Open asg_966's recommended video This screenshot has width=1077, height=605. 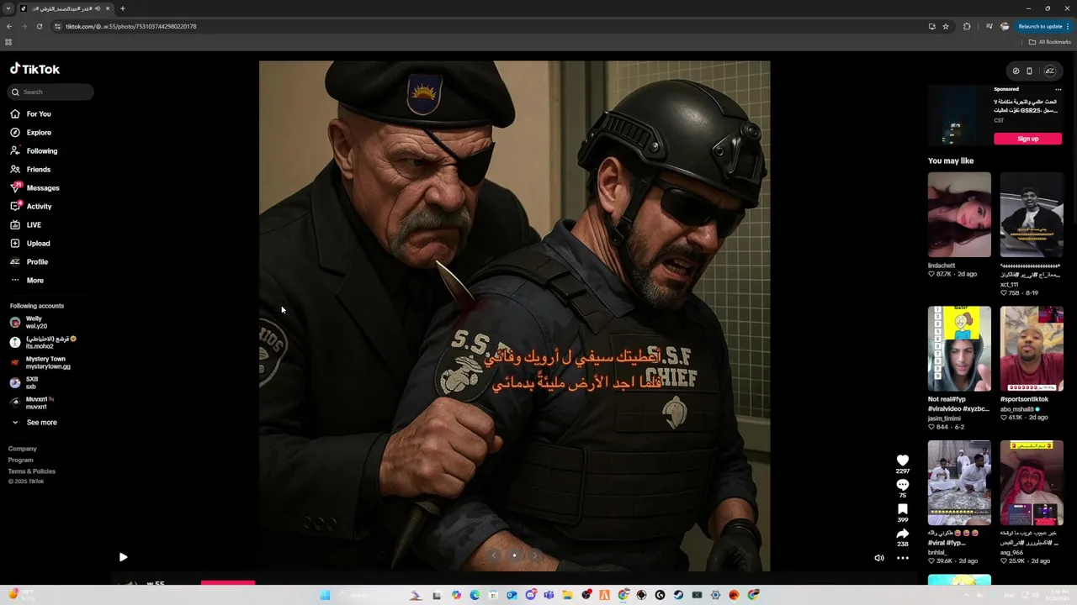click(x=1032, y=483)
